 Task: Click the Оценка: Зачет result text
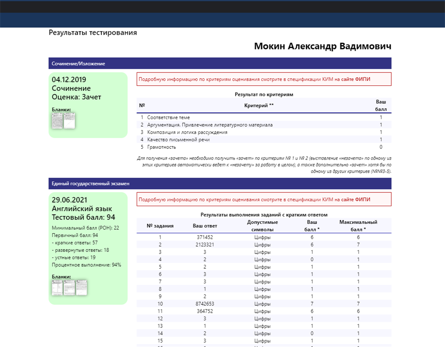coord(77,97)
